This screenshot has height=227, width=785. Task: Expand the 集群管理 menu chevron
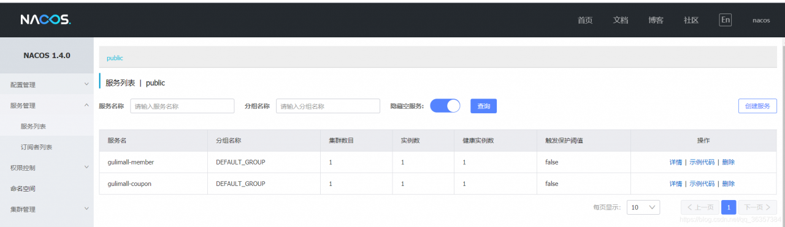pyautogui.click(x=86, y=209)
